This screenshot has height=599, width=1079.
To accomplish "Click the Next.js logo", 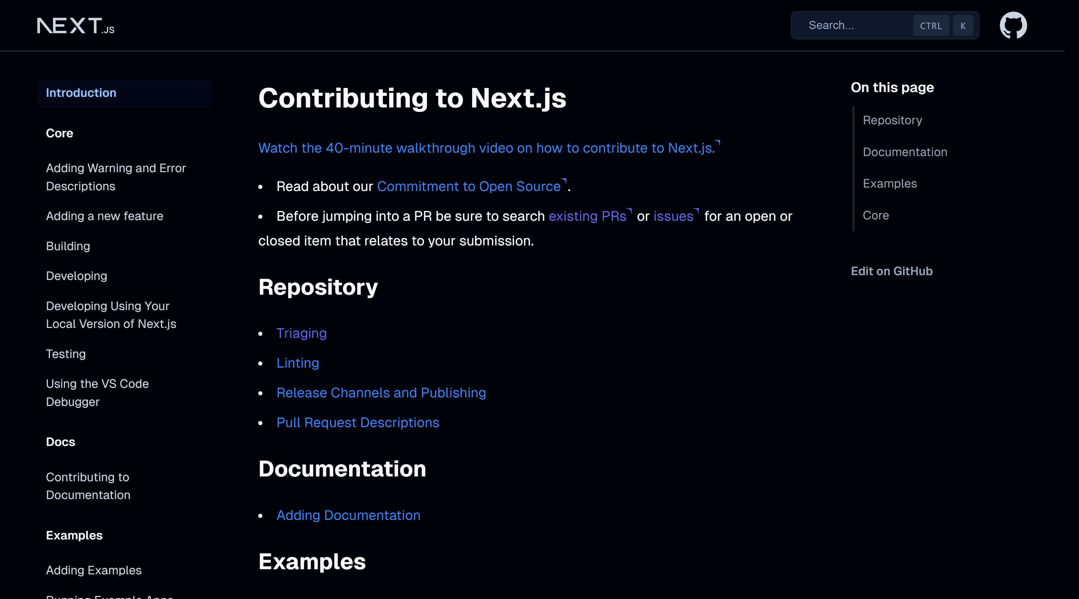I will pos(75,26).
